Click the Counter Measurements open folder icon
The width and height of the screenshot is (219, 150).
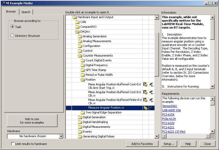pos(80,56)
